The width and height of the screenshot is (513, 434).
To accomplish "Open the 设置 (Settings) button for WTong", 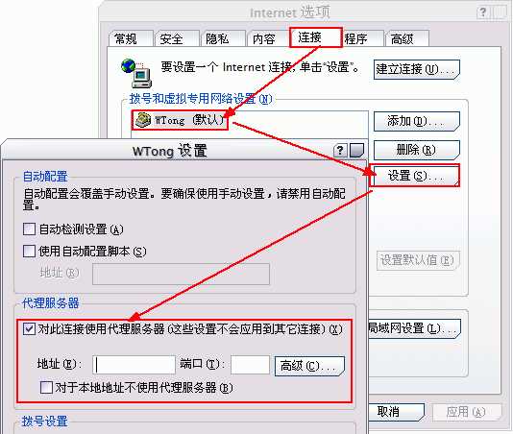I will pos(416,176).
